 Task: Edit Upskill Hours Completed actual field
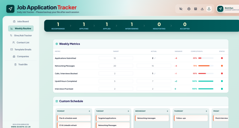(154, 81)
